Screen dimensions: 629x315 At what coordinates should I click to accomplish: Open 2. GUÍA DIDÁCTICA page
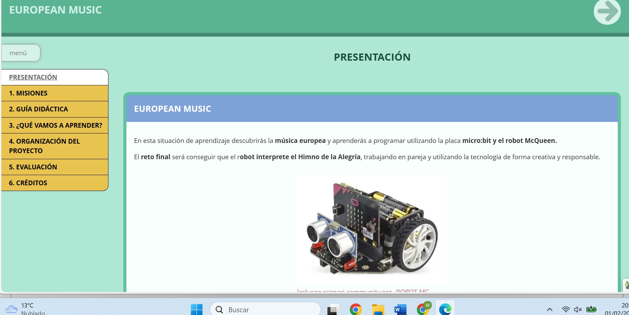pyautogui.click(x=38, y=109)
